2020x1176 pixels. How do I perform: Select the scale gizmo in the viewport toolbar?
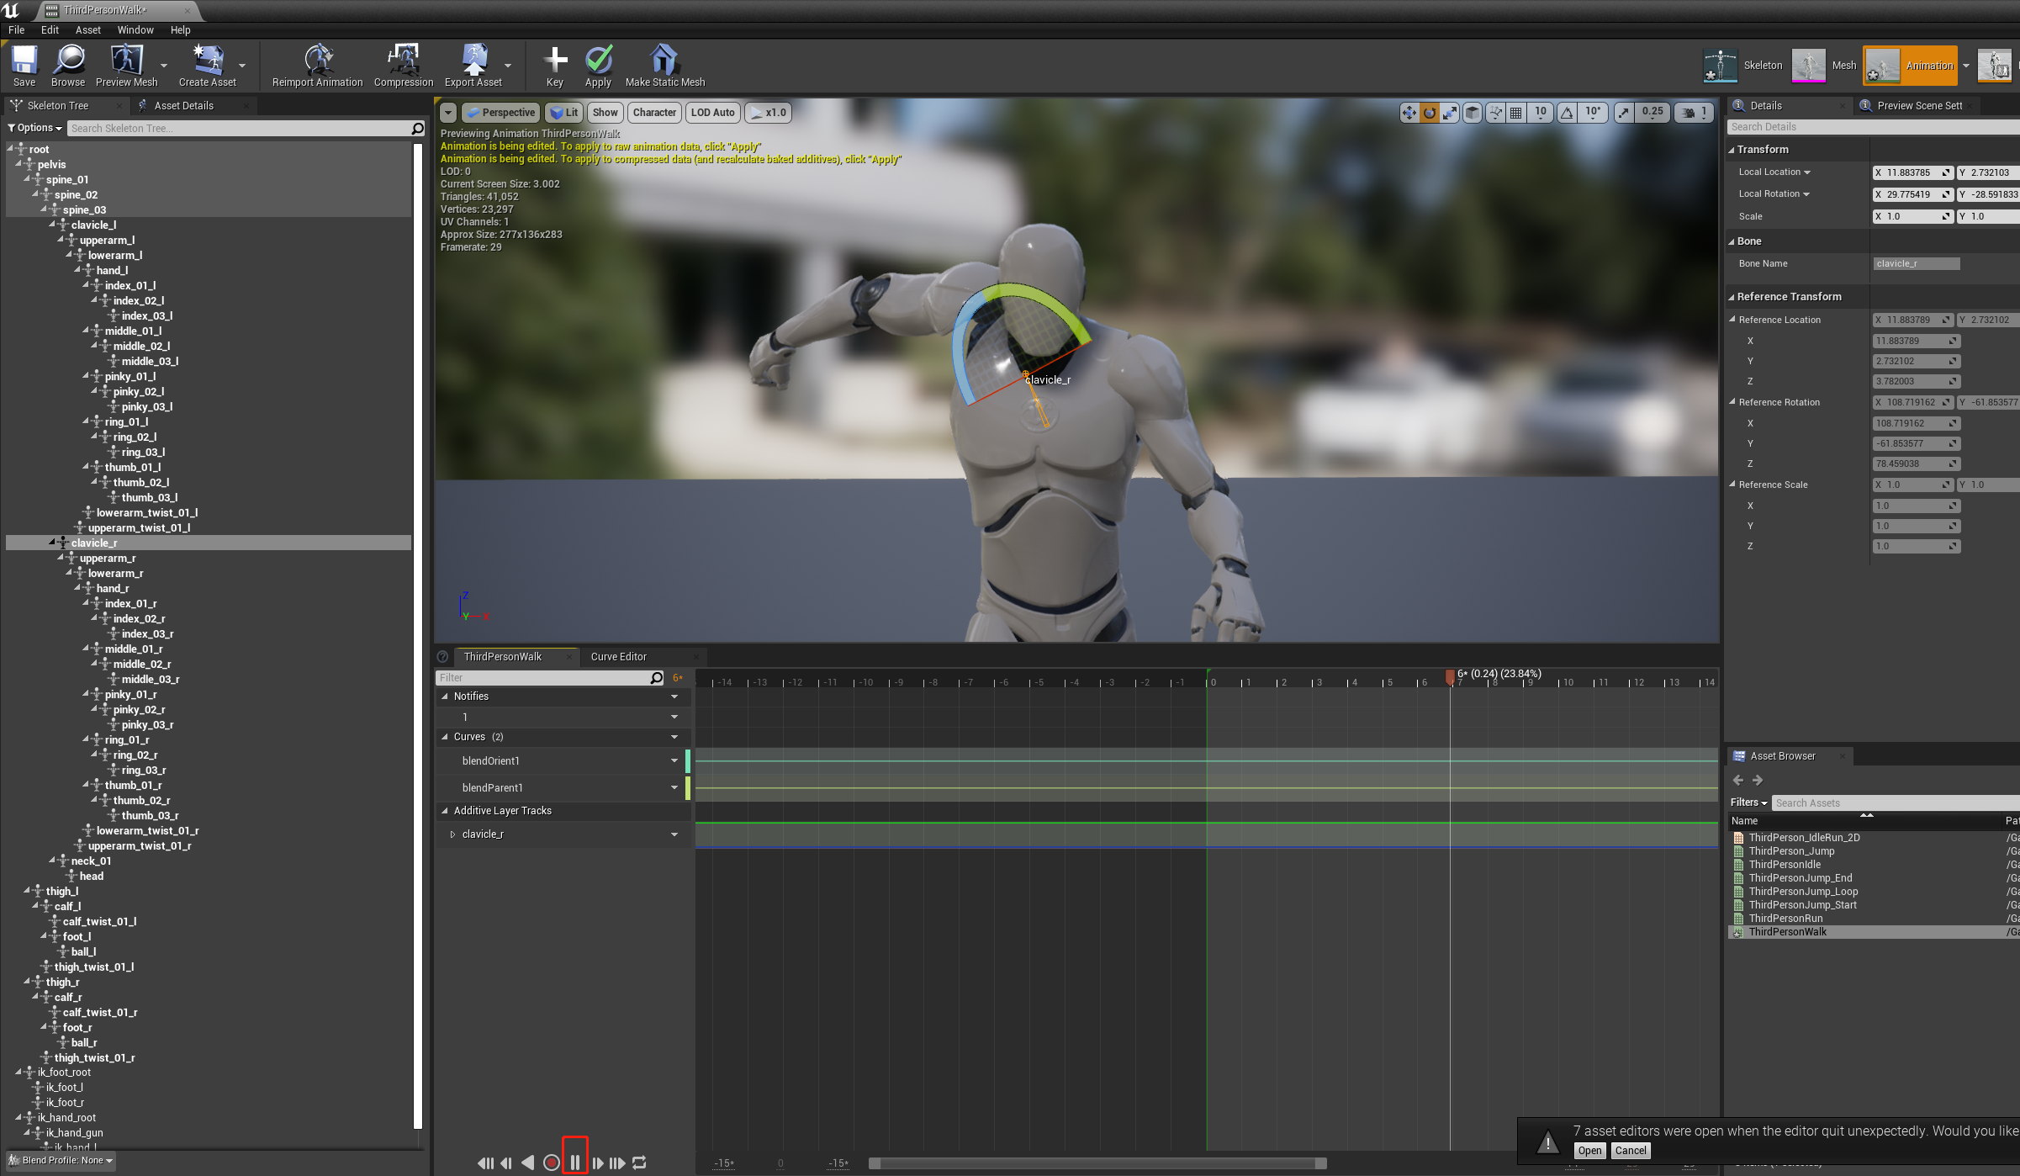(x=1450, y=113)
